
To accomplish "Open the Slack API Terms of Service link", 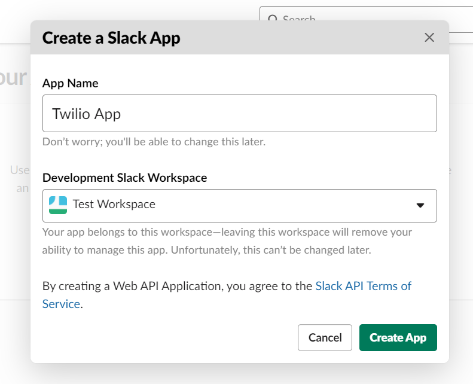I will pos(363,286).
